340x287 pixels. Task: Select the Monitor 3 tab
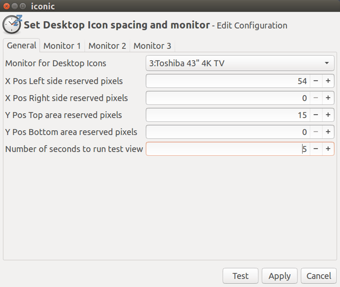tap(152, 46)
